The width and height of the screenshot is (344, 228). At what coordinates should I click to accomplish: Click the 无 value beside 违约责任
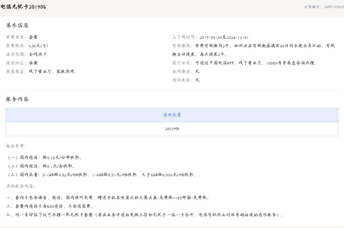[197, 80]
